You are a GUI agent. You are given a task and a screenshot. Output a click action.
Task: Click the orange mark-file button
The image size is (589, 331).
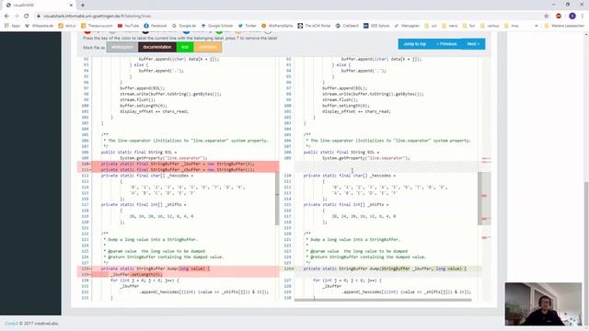click(207, 47)
